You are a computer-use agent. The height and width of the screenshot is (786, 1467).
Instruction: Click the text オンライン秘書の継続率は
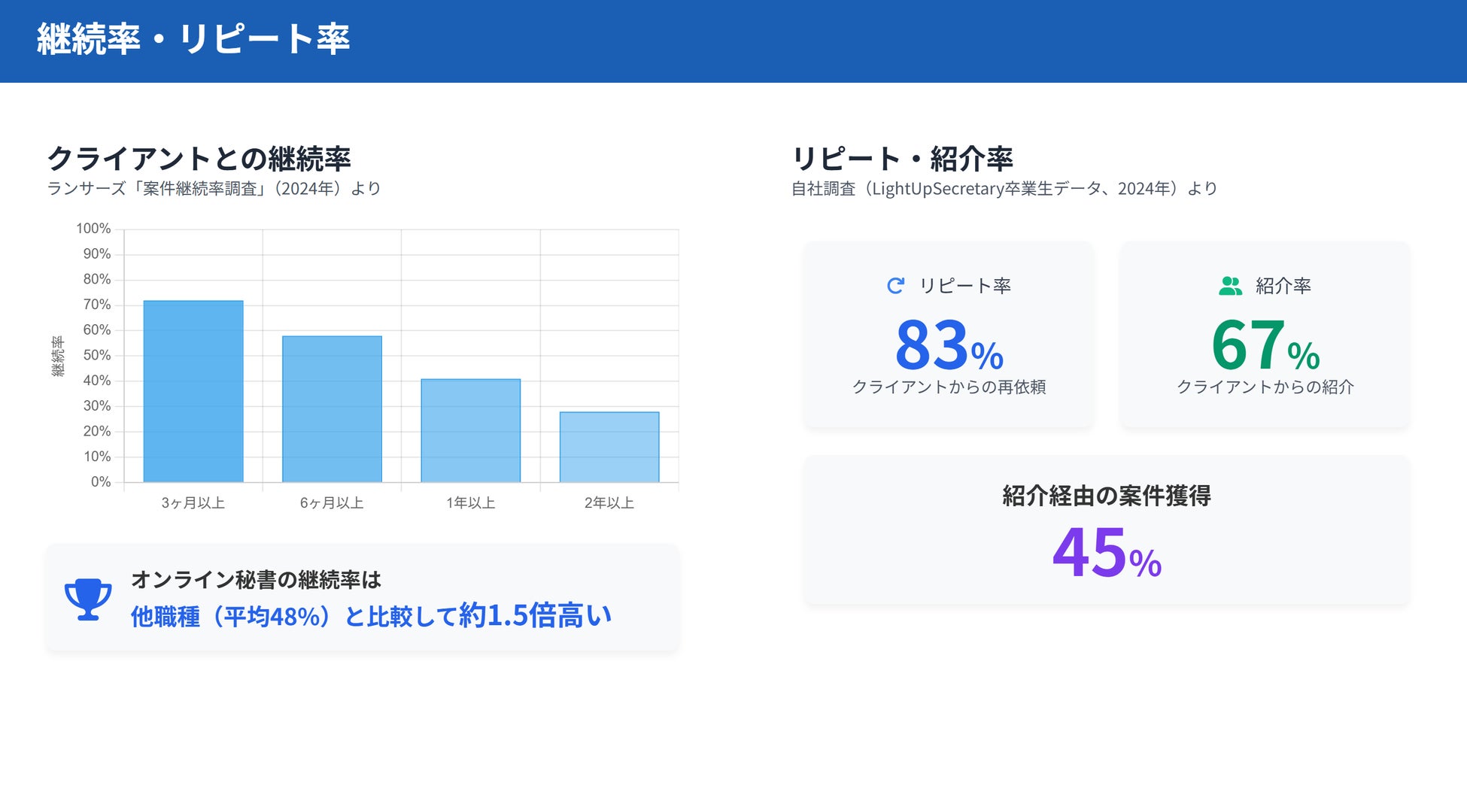[x=257, y=580]
